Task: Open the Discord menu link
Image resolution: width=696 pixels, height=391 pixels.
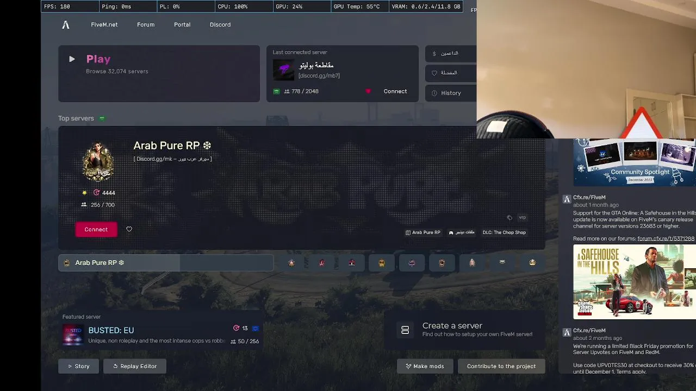Action: click(220, 24)
